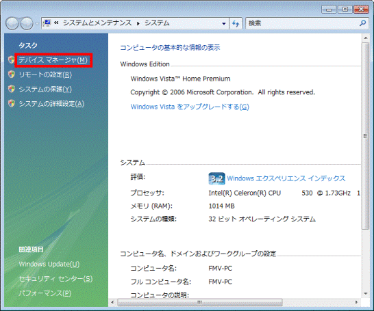Click shield icon beside システムの保護

pyautogui.click(x=11, y=89)
